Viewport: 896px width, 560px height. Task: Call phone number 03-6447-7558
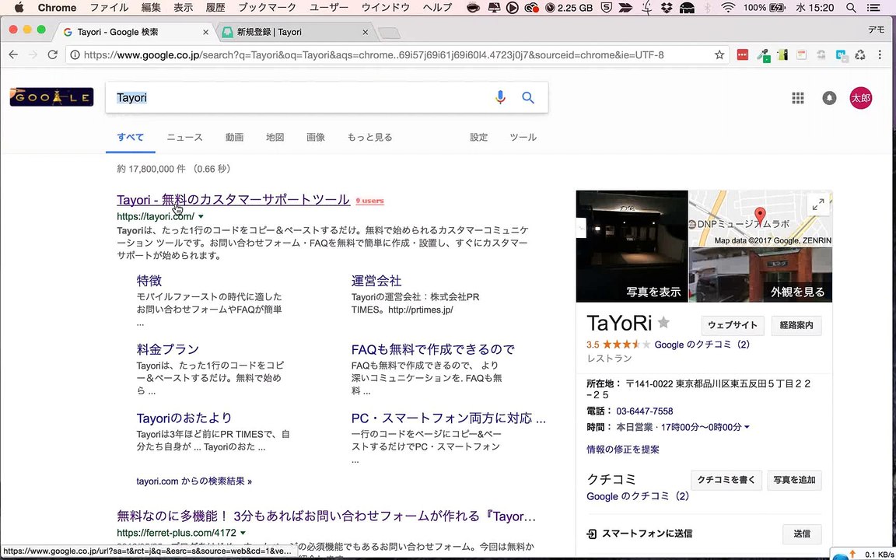click(x=644, y=411)
